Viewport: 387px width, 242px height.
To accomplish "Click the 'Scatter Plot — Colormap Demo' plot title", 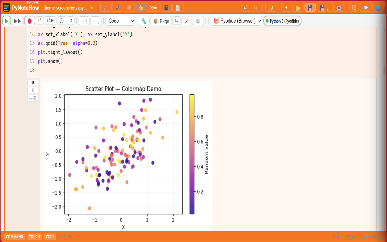I will pos(123,89).
